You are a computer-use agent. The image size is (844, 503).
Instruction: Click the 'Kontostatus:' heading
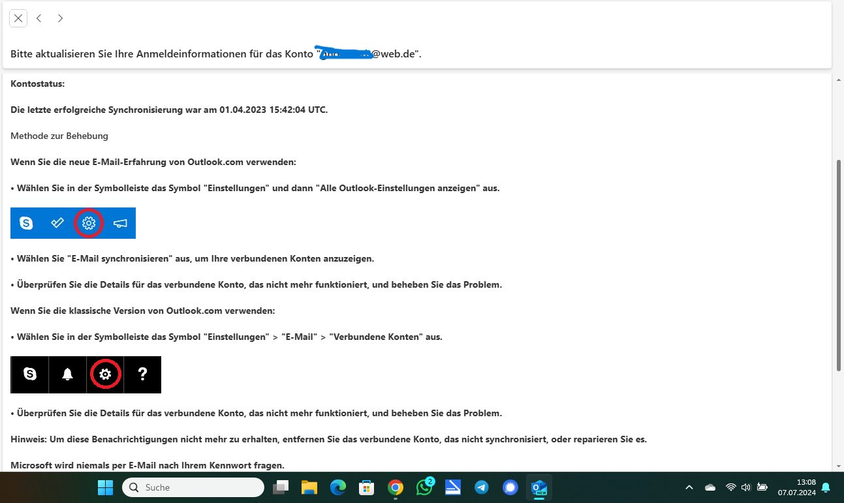tap(37, 84)
